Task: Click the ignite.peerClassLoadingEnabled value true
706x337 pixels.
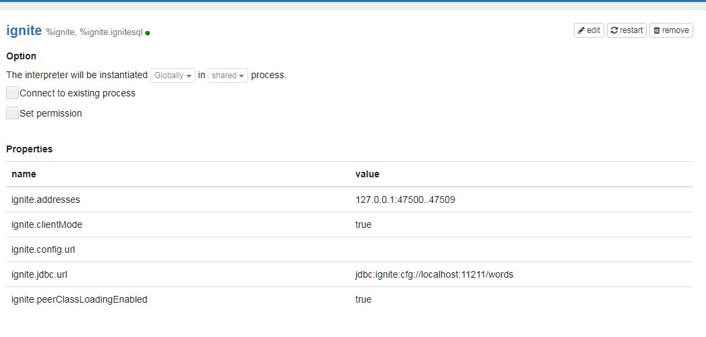Action: pyautogui.click(x=363, y=299)
